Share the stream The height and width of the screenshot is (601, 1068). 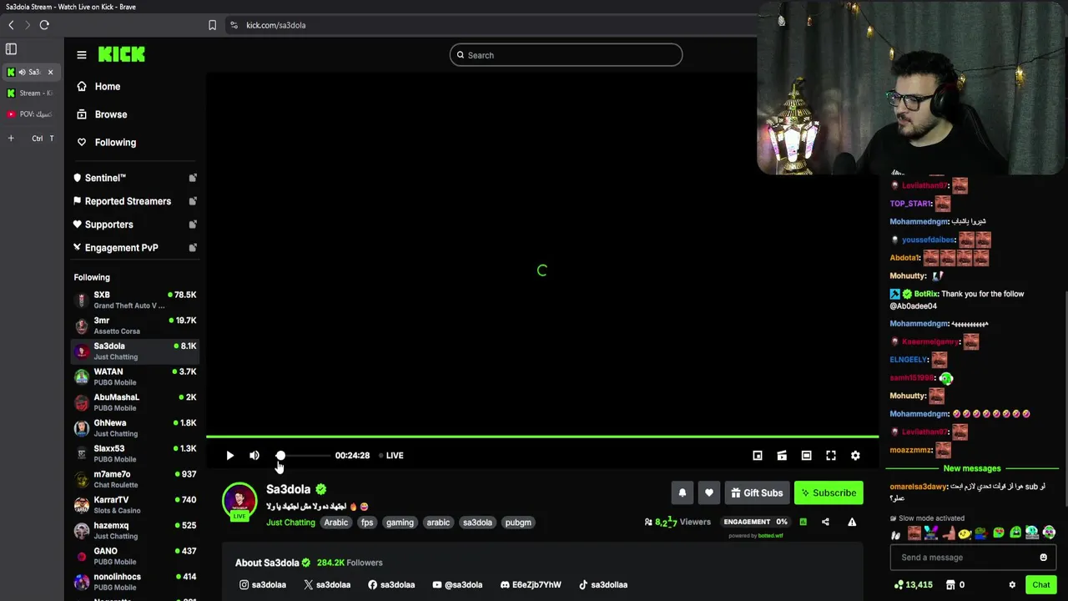825,522
